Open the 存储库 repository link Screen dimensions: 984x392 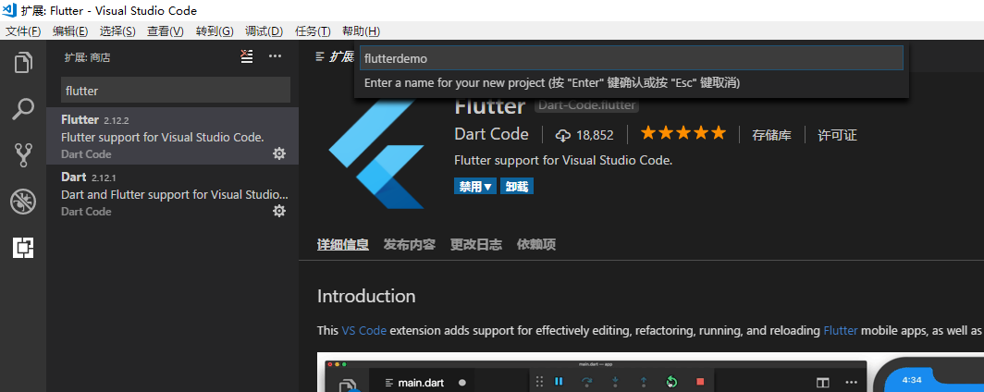click(772, 135)
